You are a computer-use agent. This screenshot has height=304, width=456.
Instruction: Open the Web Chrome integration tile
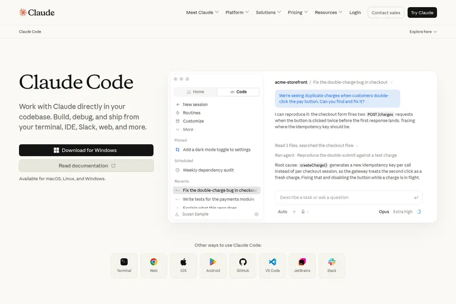[154, 265]
